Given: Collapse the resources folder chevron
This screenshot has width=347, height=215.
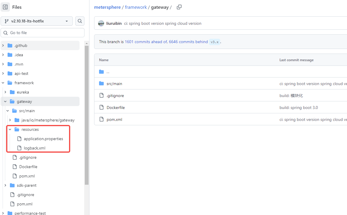Looking at the screenshot, I should 10,129.
